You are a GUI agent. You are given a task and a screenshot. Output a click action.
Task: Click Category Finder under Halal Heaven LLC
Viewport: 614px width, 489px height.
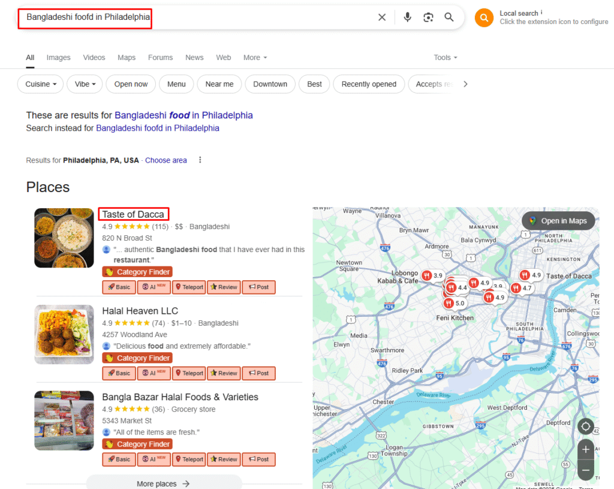pyautogui.click(x=137, y=358)
